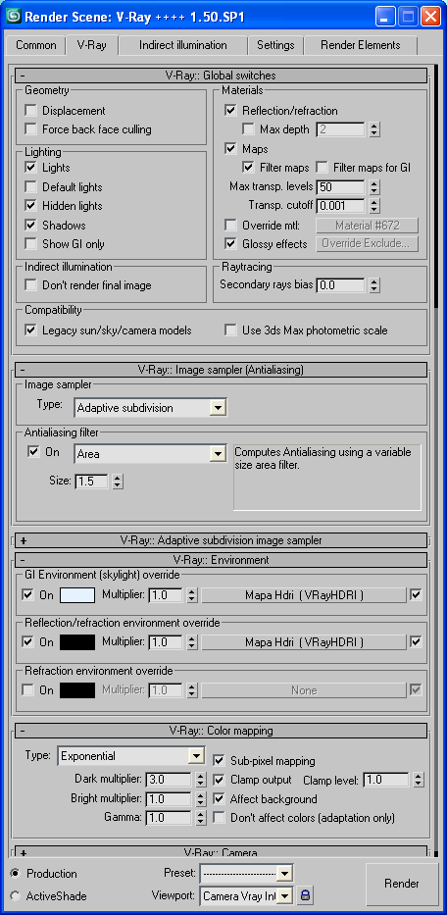Toggle Hidden lights checkbox
This screenshot has width=447, height=915.
(30, 205)
